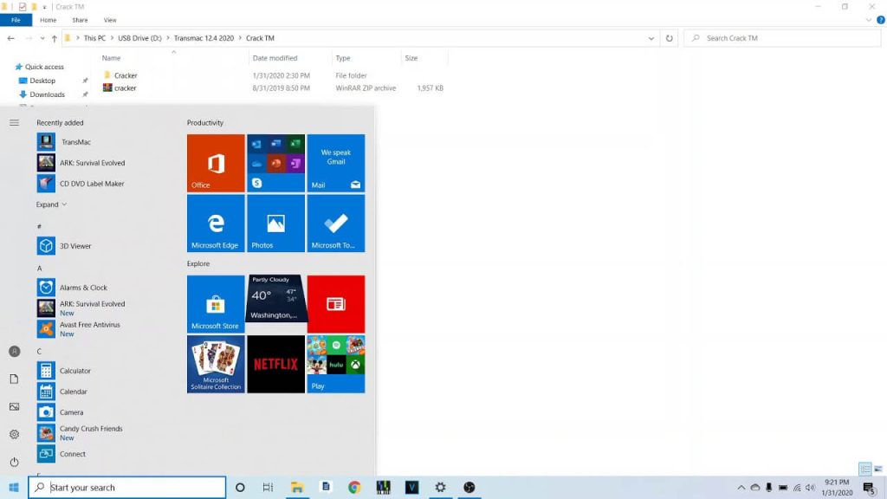The height and width of the screenshot is (499, 887).
Task: Open Calendar app in Start menu
Action: (73, 392)
